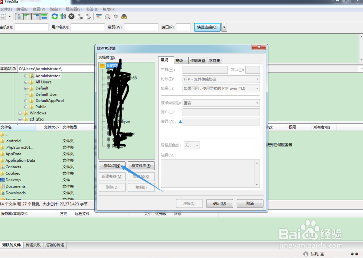Image resolution: width=363 pixels, height=258 pixels.
Task: Sort the file list by 文件大小 column
Action: (48, 127)
